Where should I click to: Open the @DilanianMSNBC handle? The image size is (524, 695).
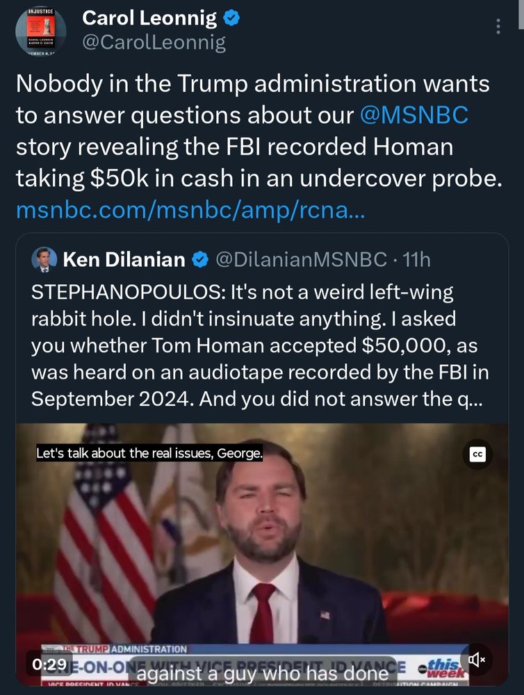[x=301, y=260]
